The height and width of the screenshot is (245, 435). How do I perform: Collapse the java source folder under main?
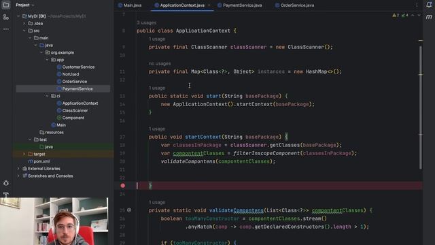[36, 45]
